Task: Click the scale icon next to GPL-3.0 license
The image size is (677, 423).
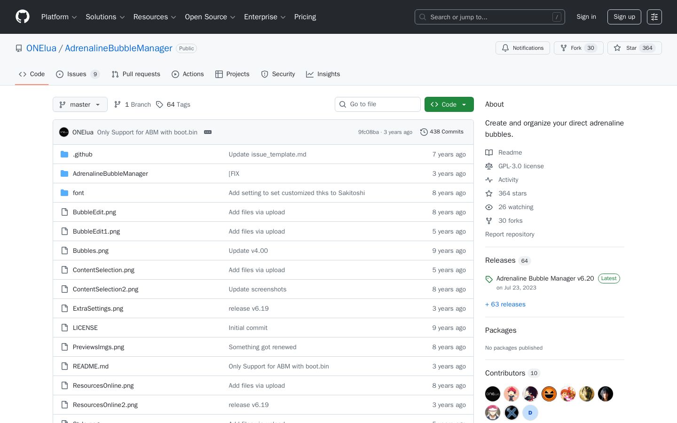Action: [x=489, y=166]
